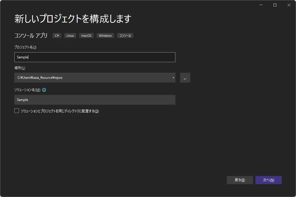Click the info icon next to ソリューション名
296x197 pixels.
pos(44,90)
